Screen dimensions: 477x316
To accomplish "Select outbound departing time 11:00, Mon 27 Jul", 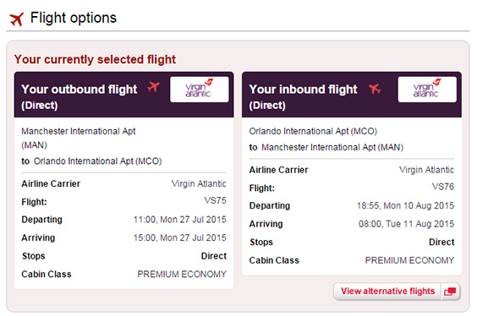I will 180,220.
